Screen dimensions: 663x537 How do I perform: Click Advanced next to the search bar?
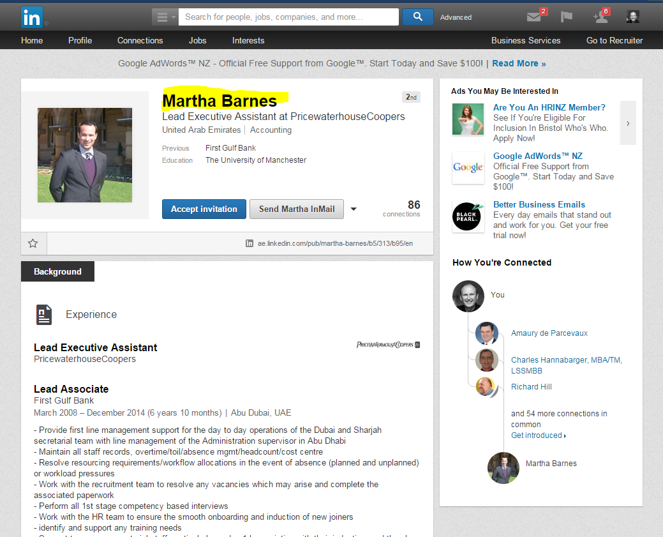point(456,17)
